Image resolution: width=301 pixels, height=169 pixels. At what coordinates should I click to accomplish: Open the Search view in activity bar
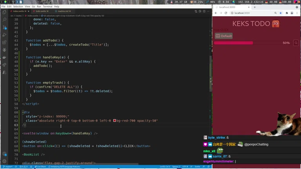click(x=4, y=20)
